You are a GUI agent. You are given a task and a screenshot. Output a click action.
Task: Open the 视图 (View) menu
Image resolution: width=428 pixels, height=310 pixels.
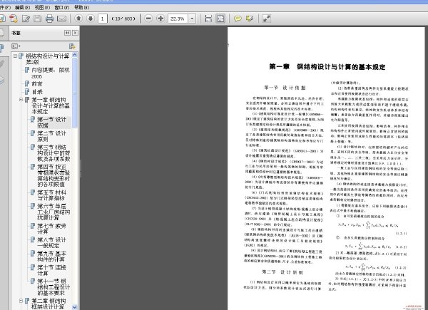click(x=42, y=8)
